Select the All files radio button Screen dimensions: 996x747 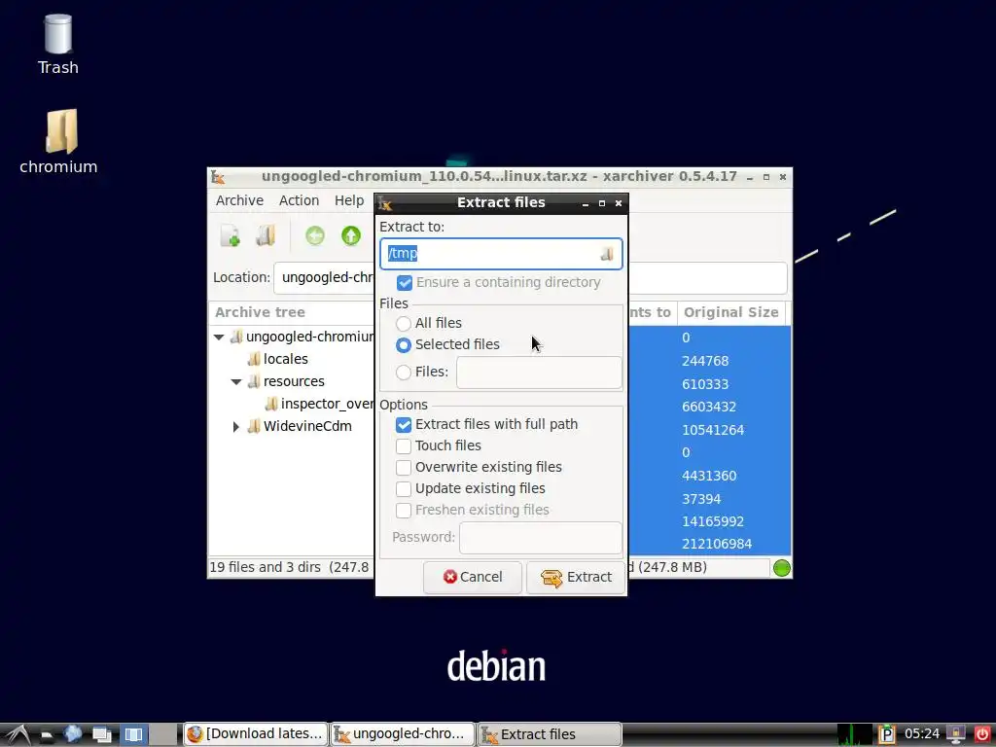click(404, 323)
